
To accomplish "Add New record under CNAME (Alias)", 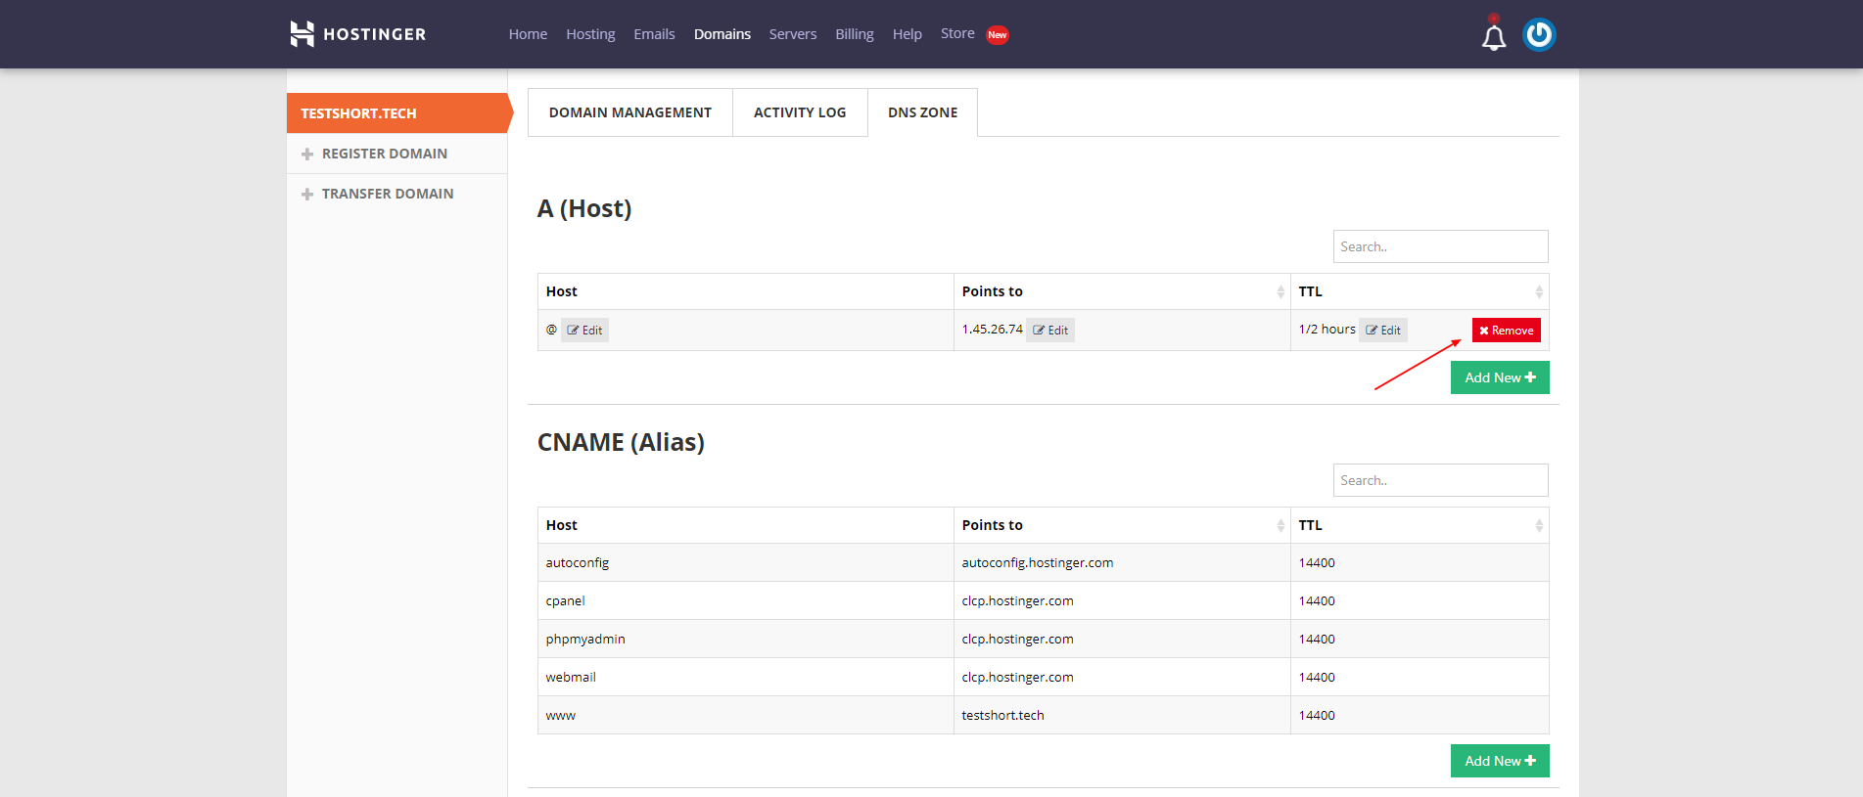I will [1499, 761].
